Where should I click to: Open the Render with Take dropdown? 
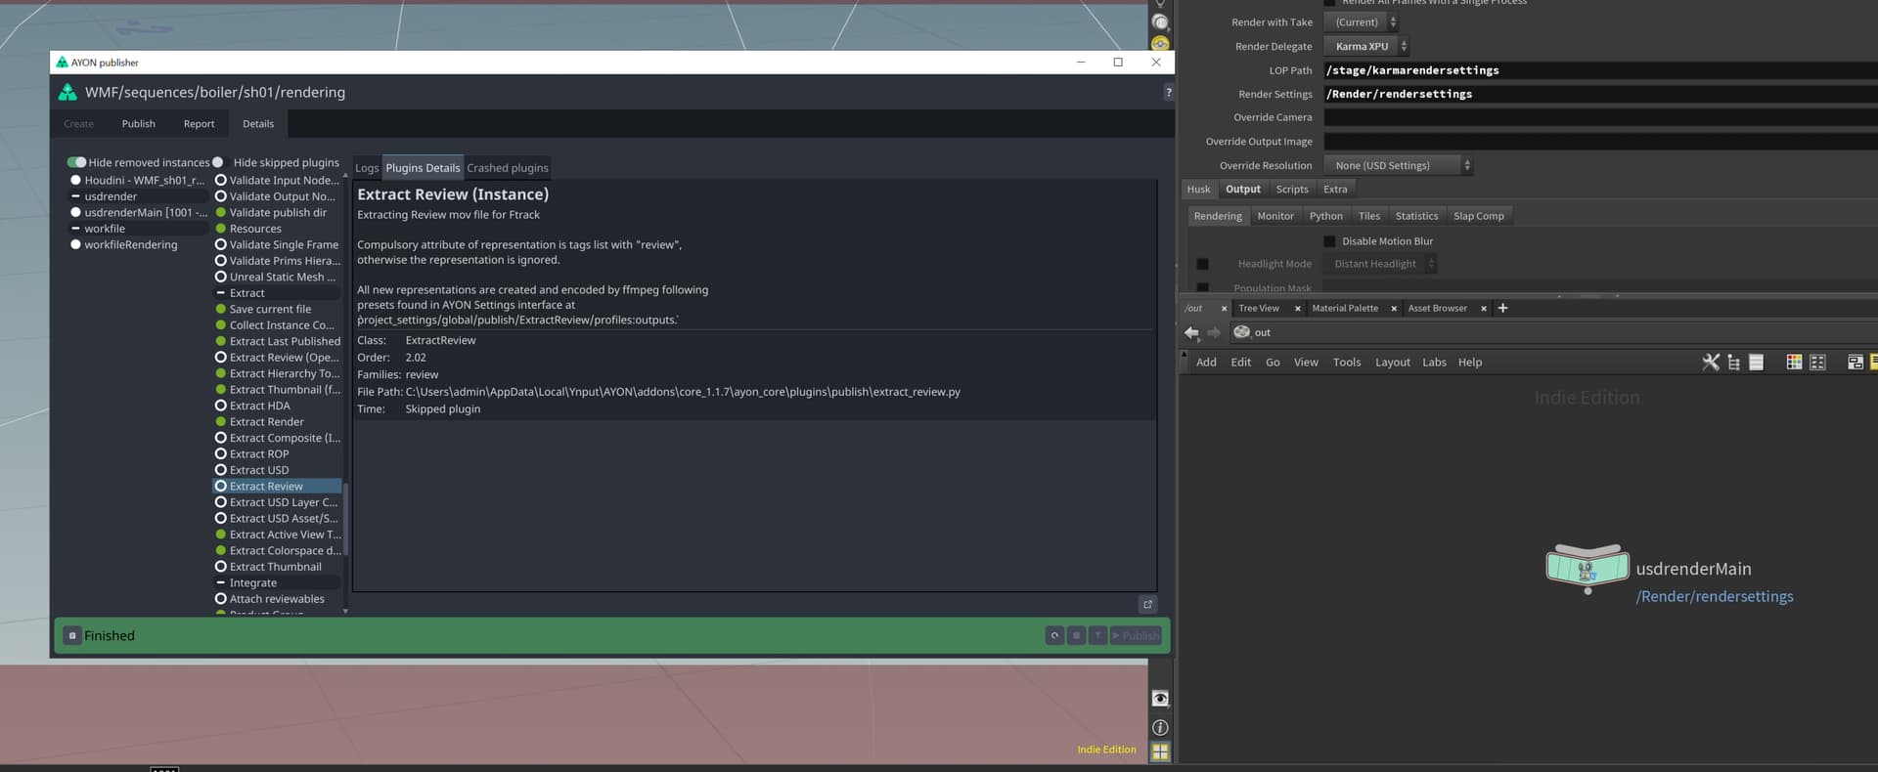pyautogui.click(x=1361, y=22)
